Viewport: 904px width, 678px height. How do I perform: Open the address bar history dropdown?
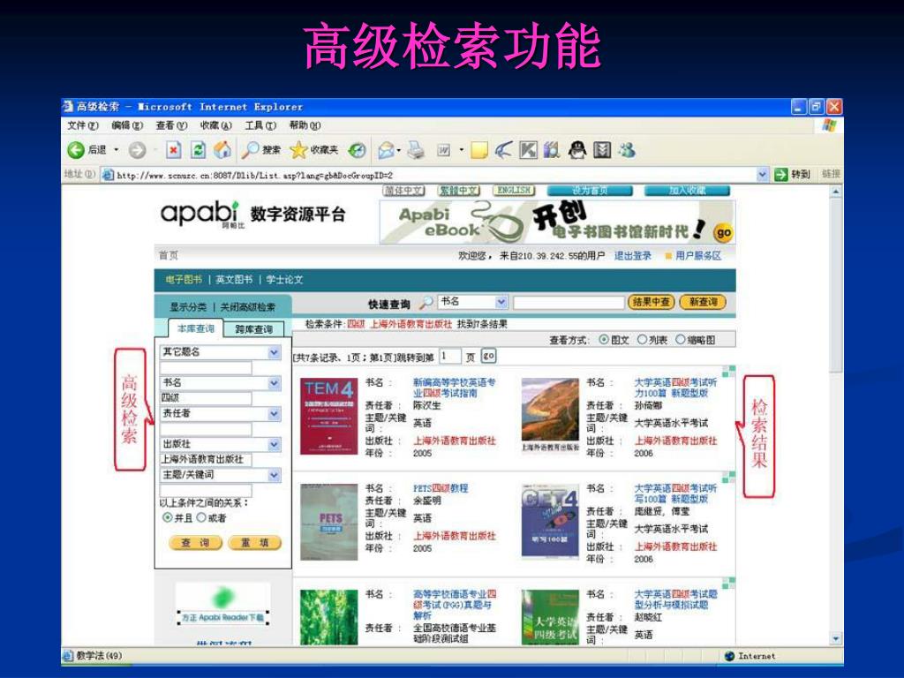(762, 174)
